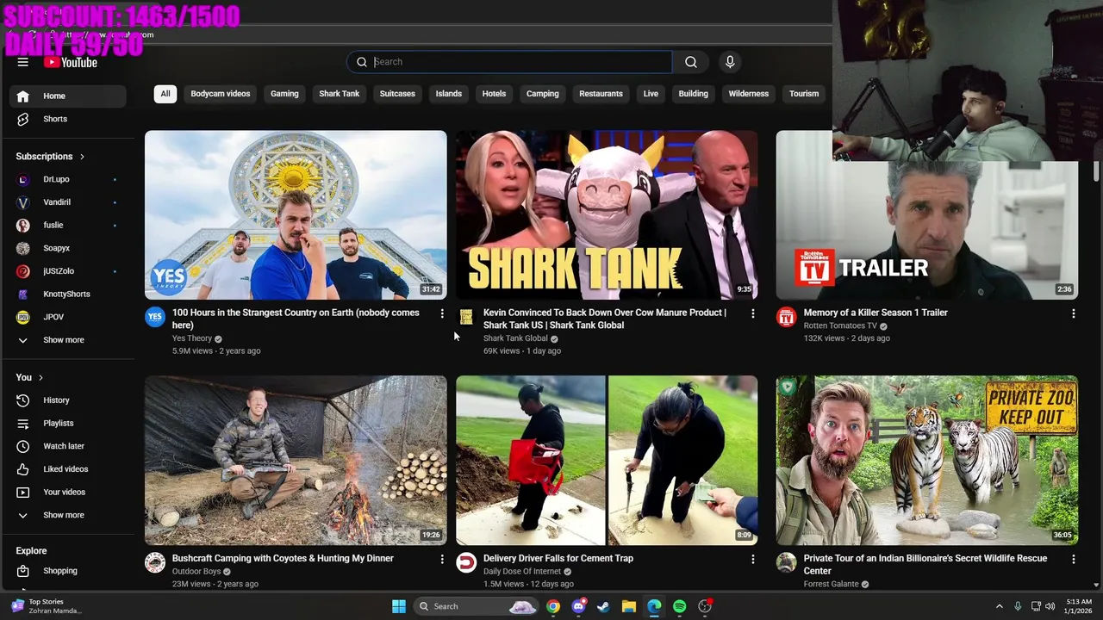Screen dimensions: 1103x620
Task: Select the Hotels filter chip
Action: coord(494,94)
